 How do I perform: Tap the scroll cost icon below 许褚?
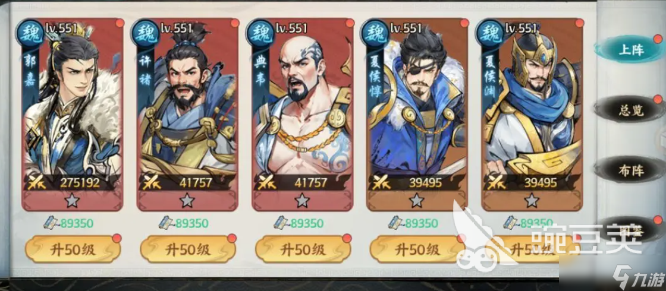pyautogui.click(x=166, y=223)
